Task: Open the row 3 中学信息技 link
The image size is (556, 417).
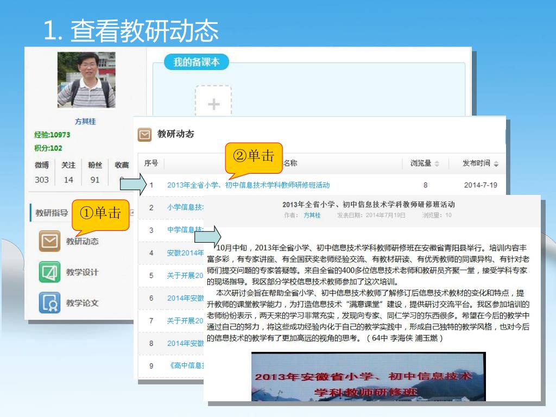Action: coord(185,230)
